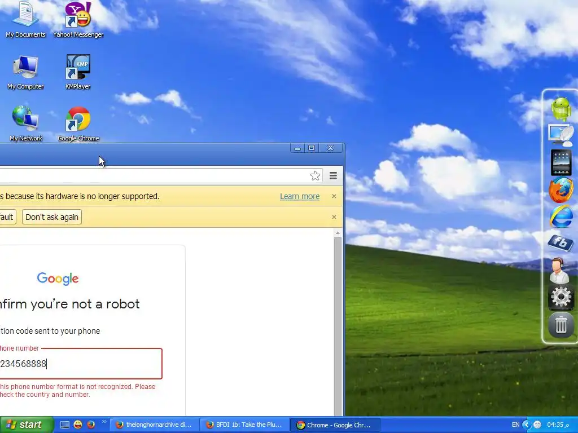Click the Start button
The image size is (578, 433).
click(27, 425)
